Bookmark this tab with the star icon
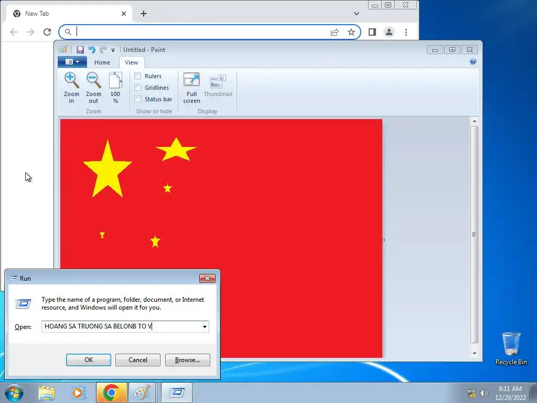 [x=351, y=32]
